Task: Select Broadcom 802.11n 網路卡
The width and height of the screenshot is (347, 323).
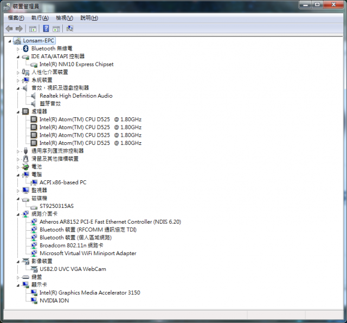Action: tap(71, 245)
